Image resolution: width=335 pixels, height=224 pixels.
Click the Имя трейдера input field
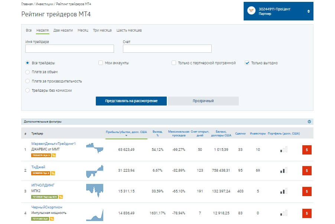(x=69, y=49)
